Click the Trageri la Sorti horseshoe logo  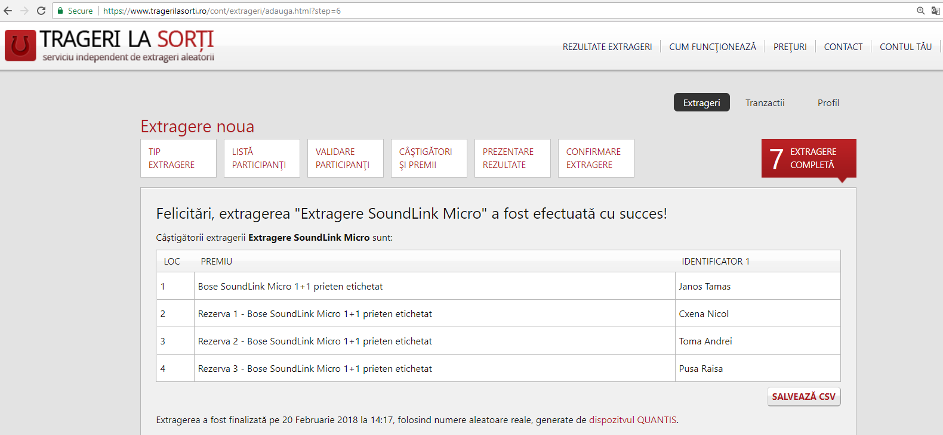[x=20, y=45]
